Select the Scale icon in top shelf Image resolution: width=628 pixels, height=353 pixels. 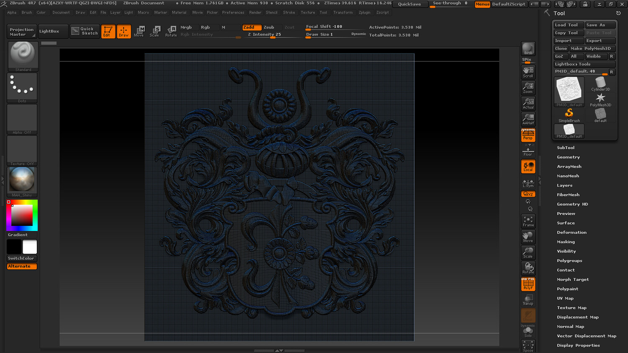154,31
